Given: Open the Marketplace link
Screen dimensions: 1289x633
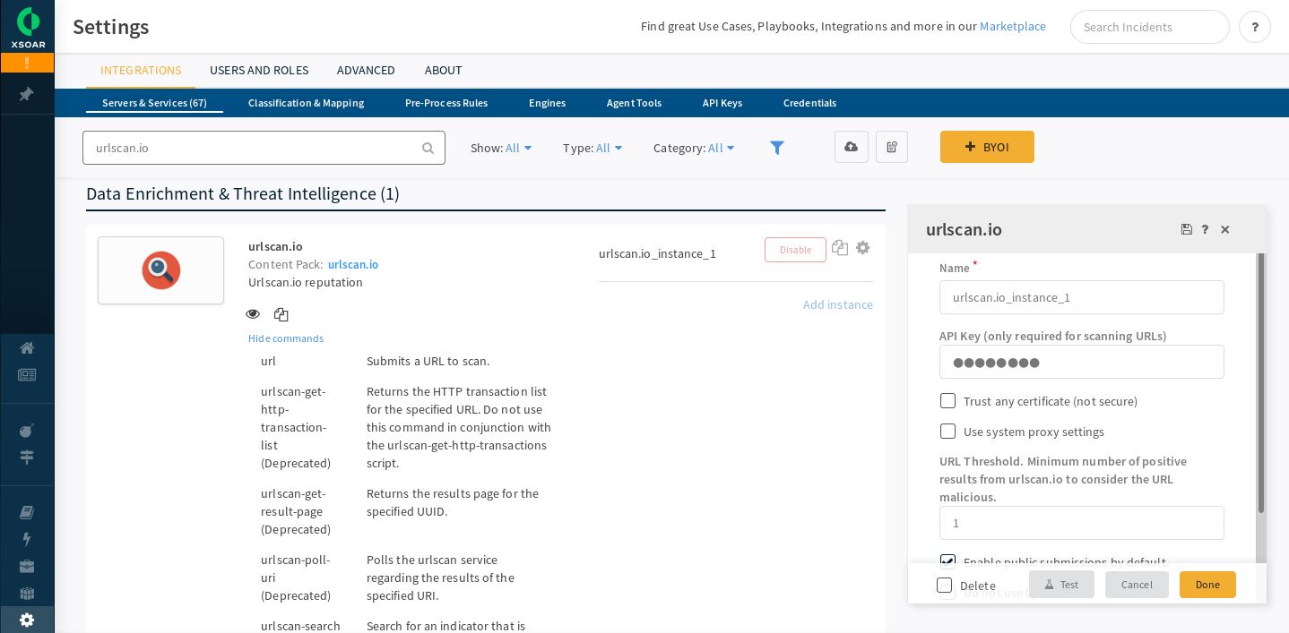Looking at the screenshot, I should [1013, 26].
